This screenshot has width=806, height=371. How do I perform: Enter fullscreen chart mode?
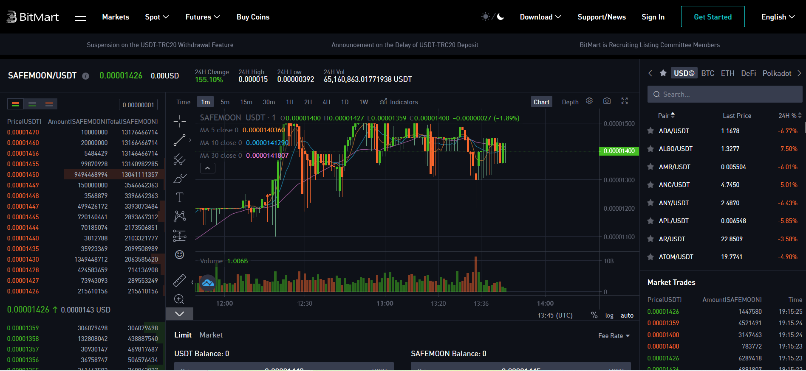[x=625, y=101]
